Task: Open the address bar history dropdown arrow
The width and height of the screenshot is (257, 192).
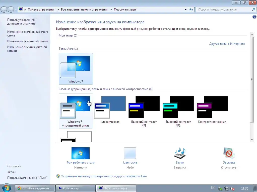Action: click(x=185, y=10)
